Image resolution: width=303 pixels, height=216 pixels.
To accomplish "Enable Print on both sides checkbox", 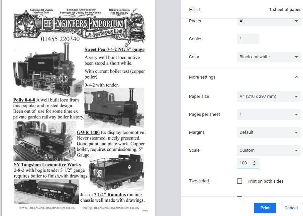I will click(x=240, y=181).
